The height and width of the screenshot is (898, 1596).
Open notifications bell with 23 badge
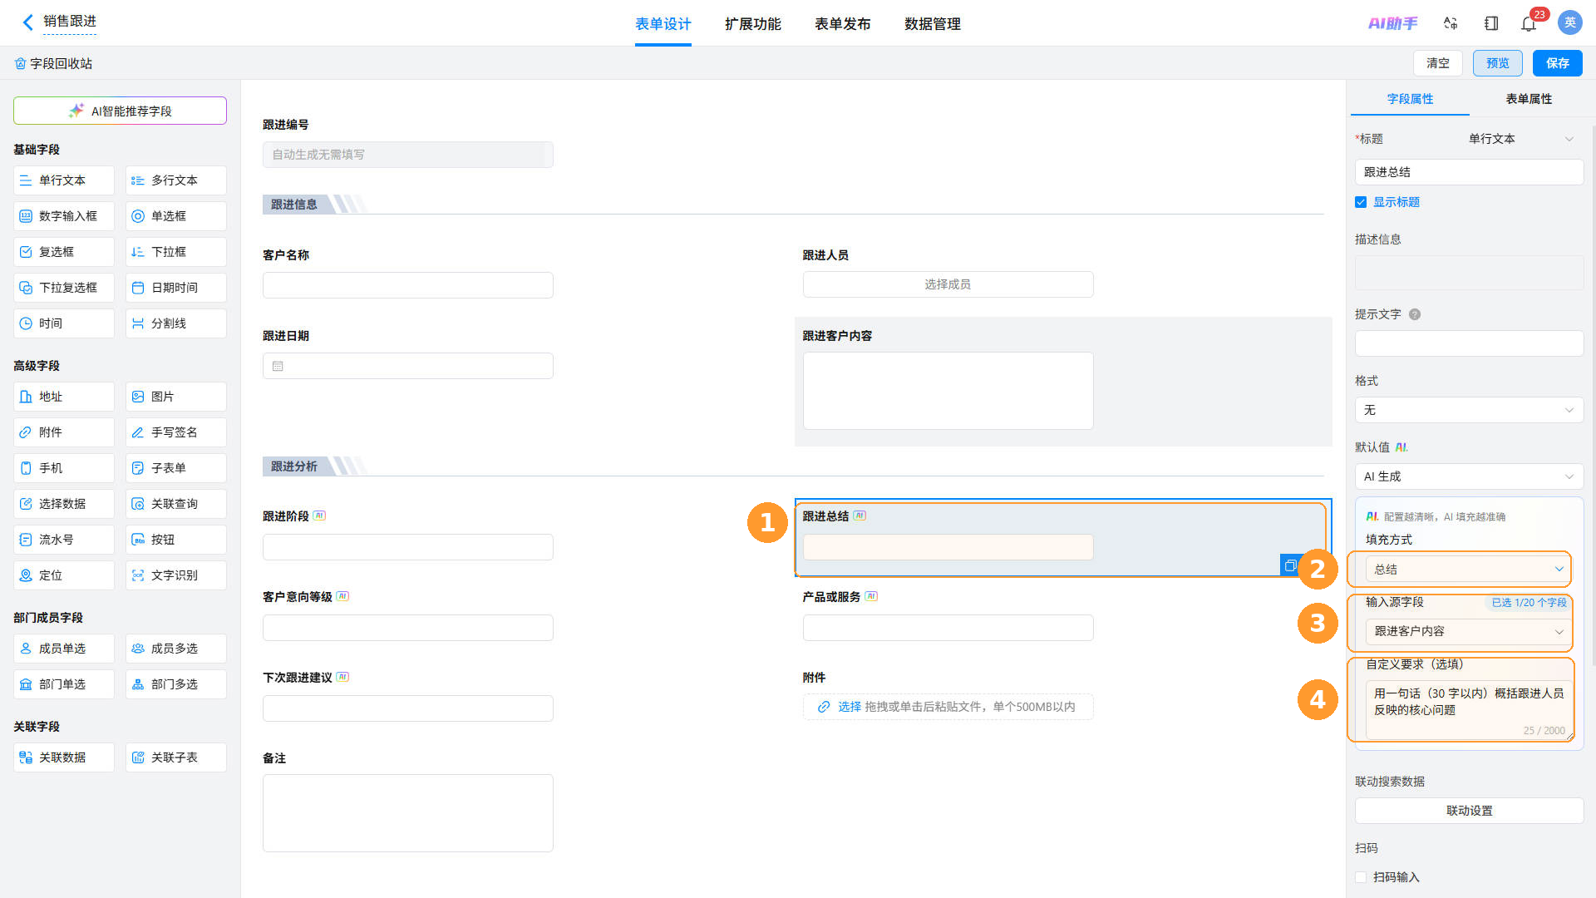click(1529, 23)
